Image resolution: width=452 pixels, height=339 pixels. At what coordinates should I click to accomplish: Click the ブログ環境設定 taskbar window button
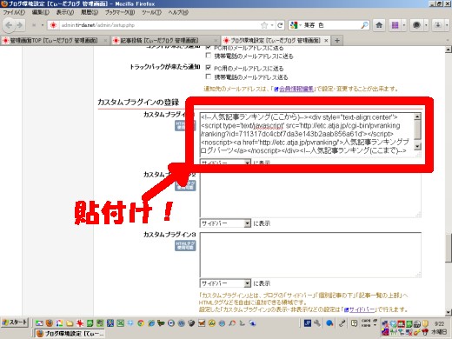pyautogui.click(x=70, y=334)
